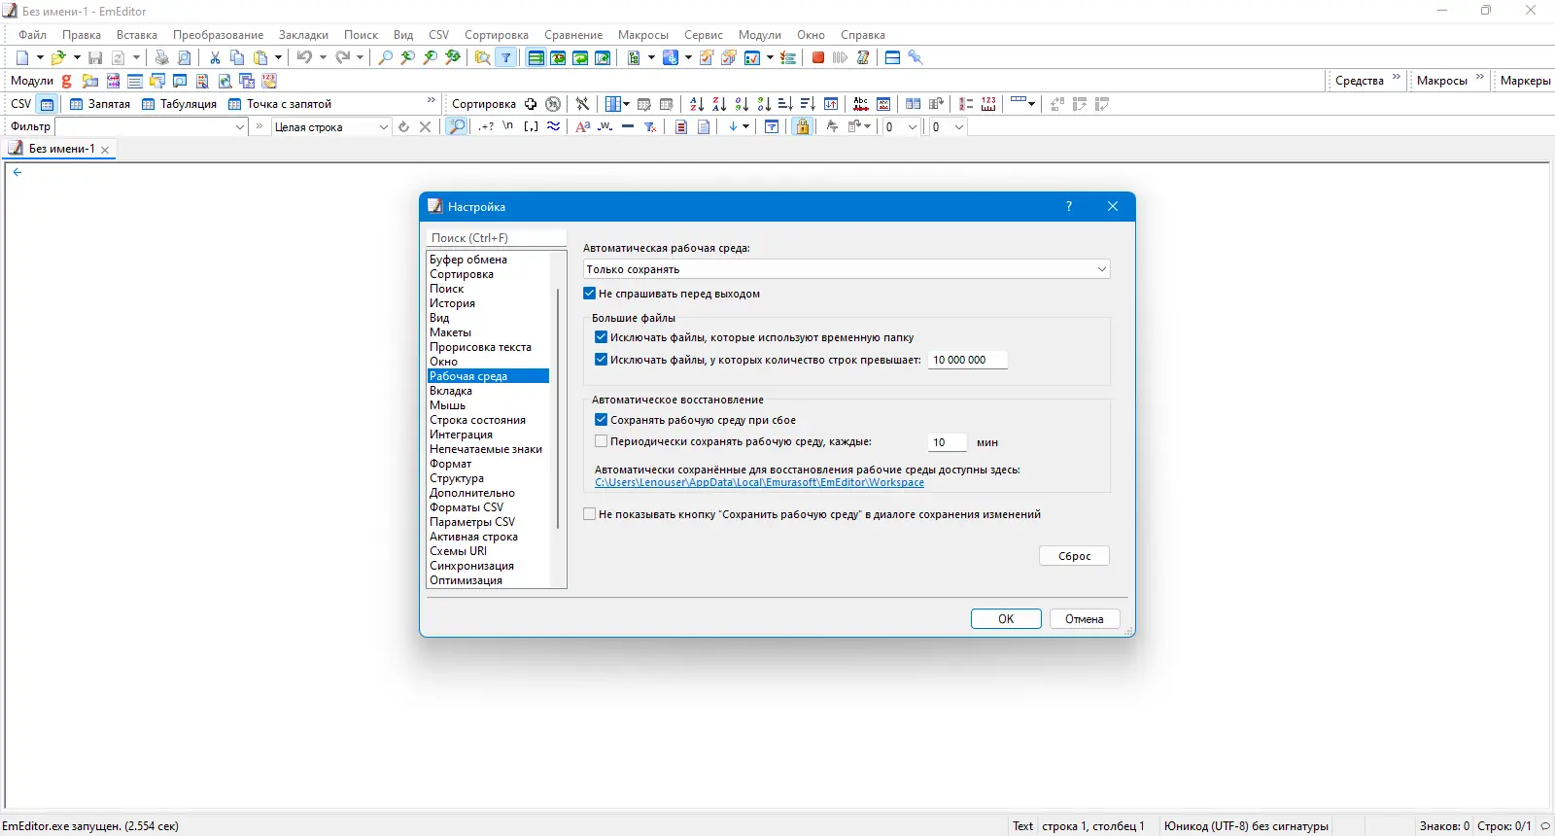Click the Print icon in the toolbar

(162, 57)
